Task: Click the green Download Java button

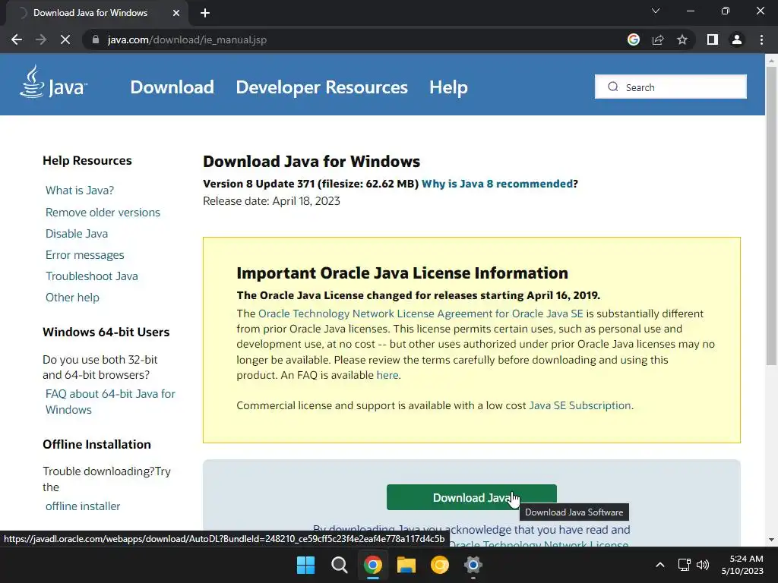Action: point(471,497)
